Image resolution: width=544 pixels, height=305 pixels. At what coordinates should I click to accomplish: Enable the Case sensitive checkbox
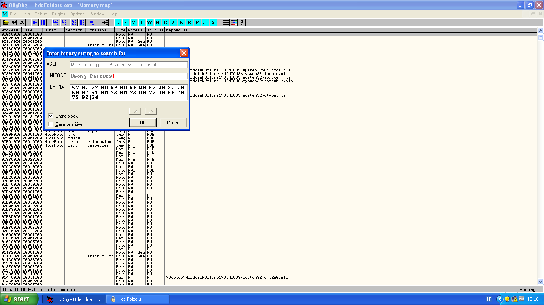click(51, 124)
